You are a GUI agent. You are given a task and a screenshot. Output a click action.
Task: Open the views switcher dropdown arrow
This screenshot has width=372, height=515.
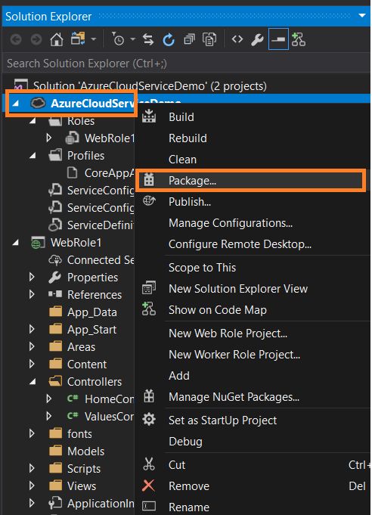pos(94,39)
